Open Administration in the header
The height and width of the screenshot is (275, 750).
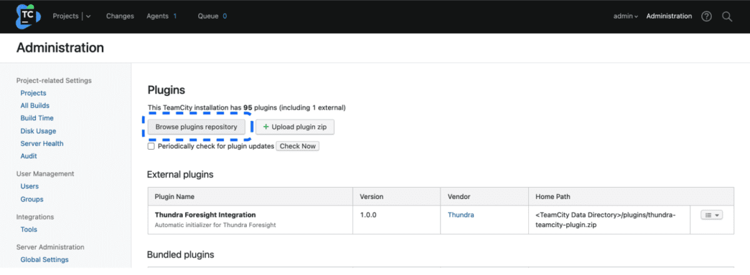[669, 16]
